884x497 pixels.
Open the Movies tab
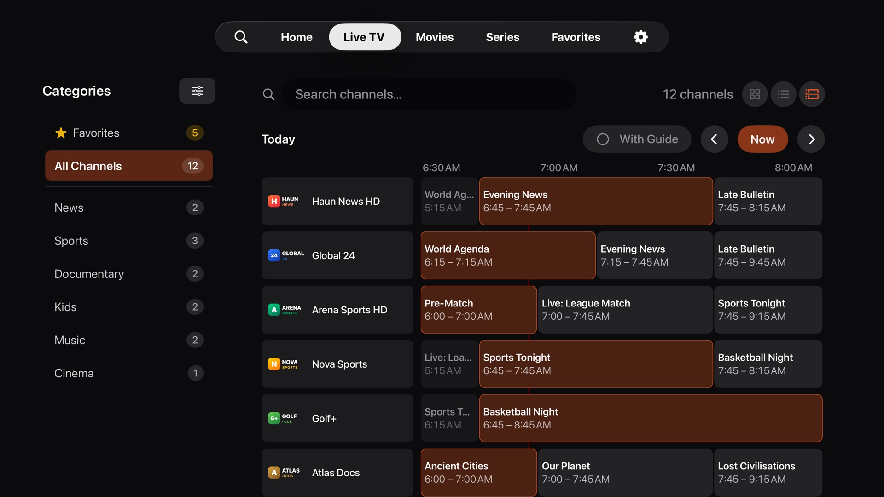tap(434, 37)
